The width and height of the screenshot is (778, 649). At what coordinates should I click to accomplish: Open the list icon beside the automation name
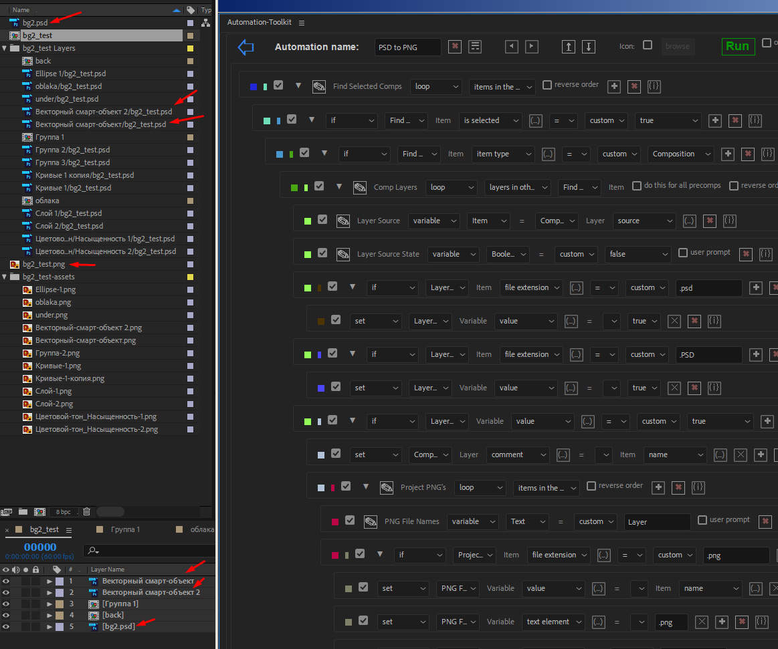click(x=475, y=47)
